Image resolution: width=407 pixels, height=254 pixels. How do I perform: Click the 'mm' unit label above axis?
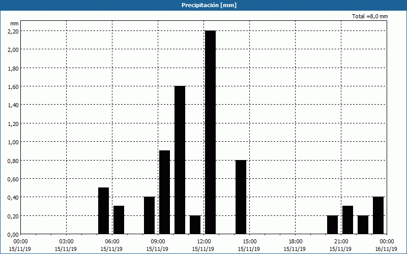point(14,23)
